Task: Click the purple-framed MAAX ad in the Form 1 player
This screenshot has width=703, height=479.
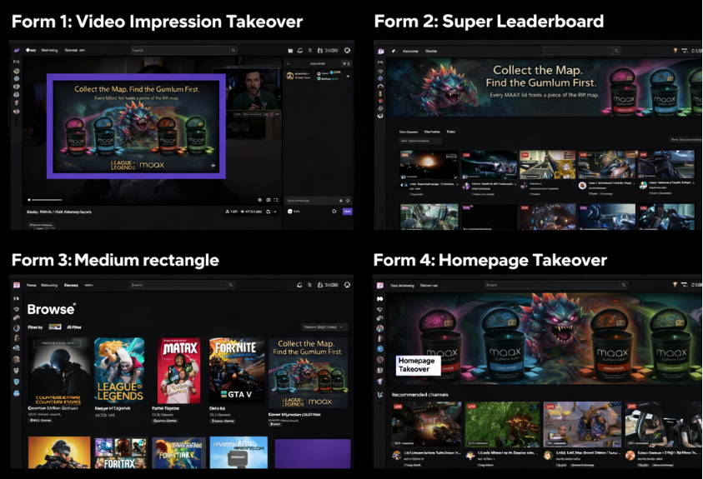Action: [x=136, y=127]
